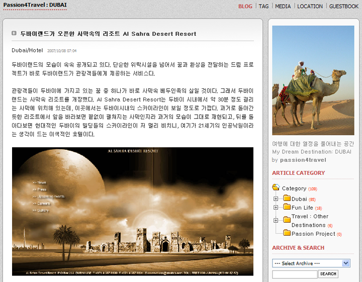Open Travel : Other Destinations category
The image size is (362, 282).
click(312, 221)
